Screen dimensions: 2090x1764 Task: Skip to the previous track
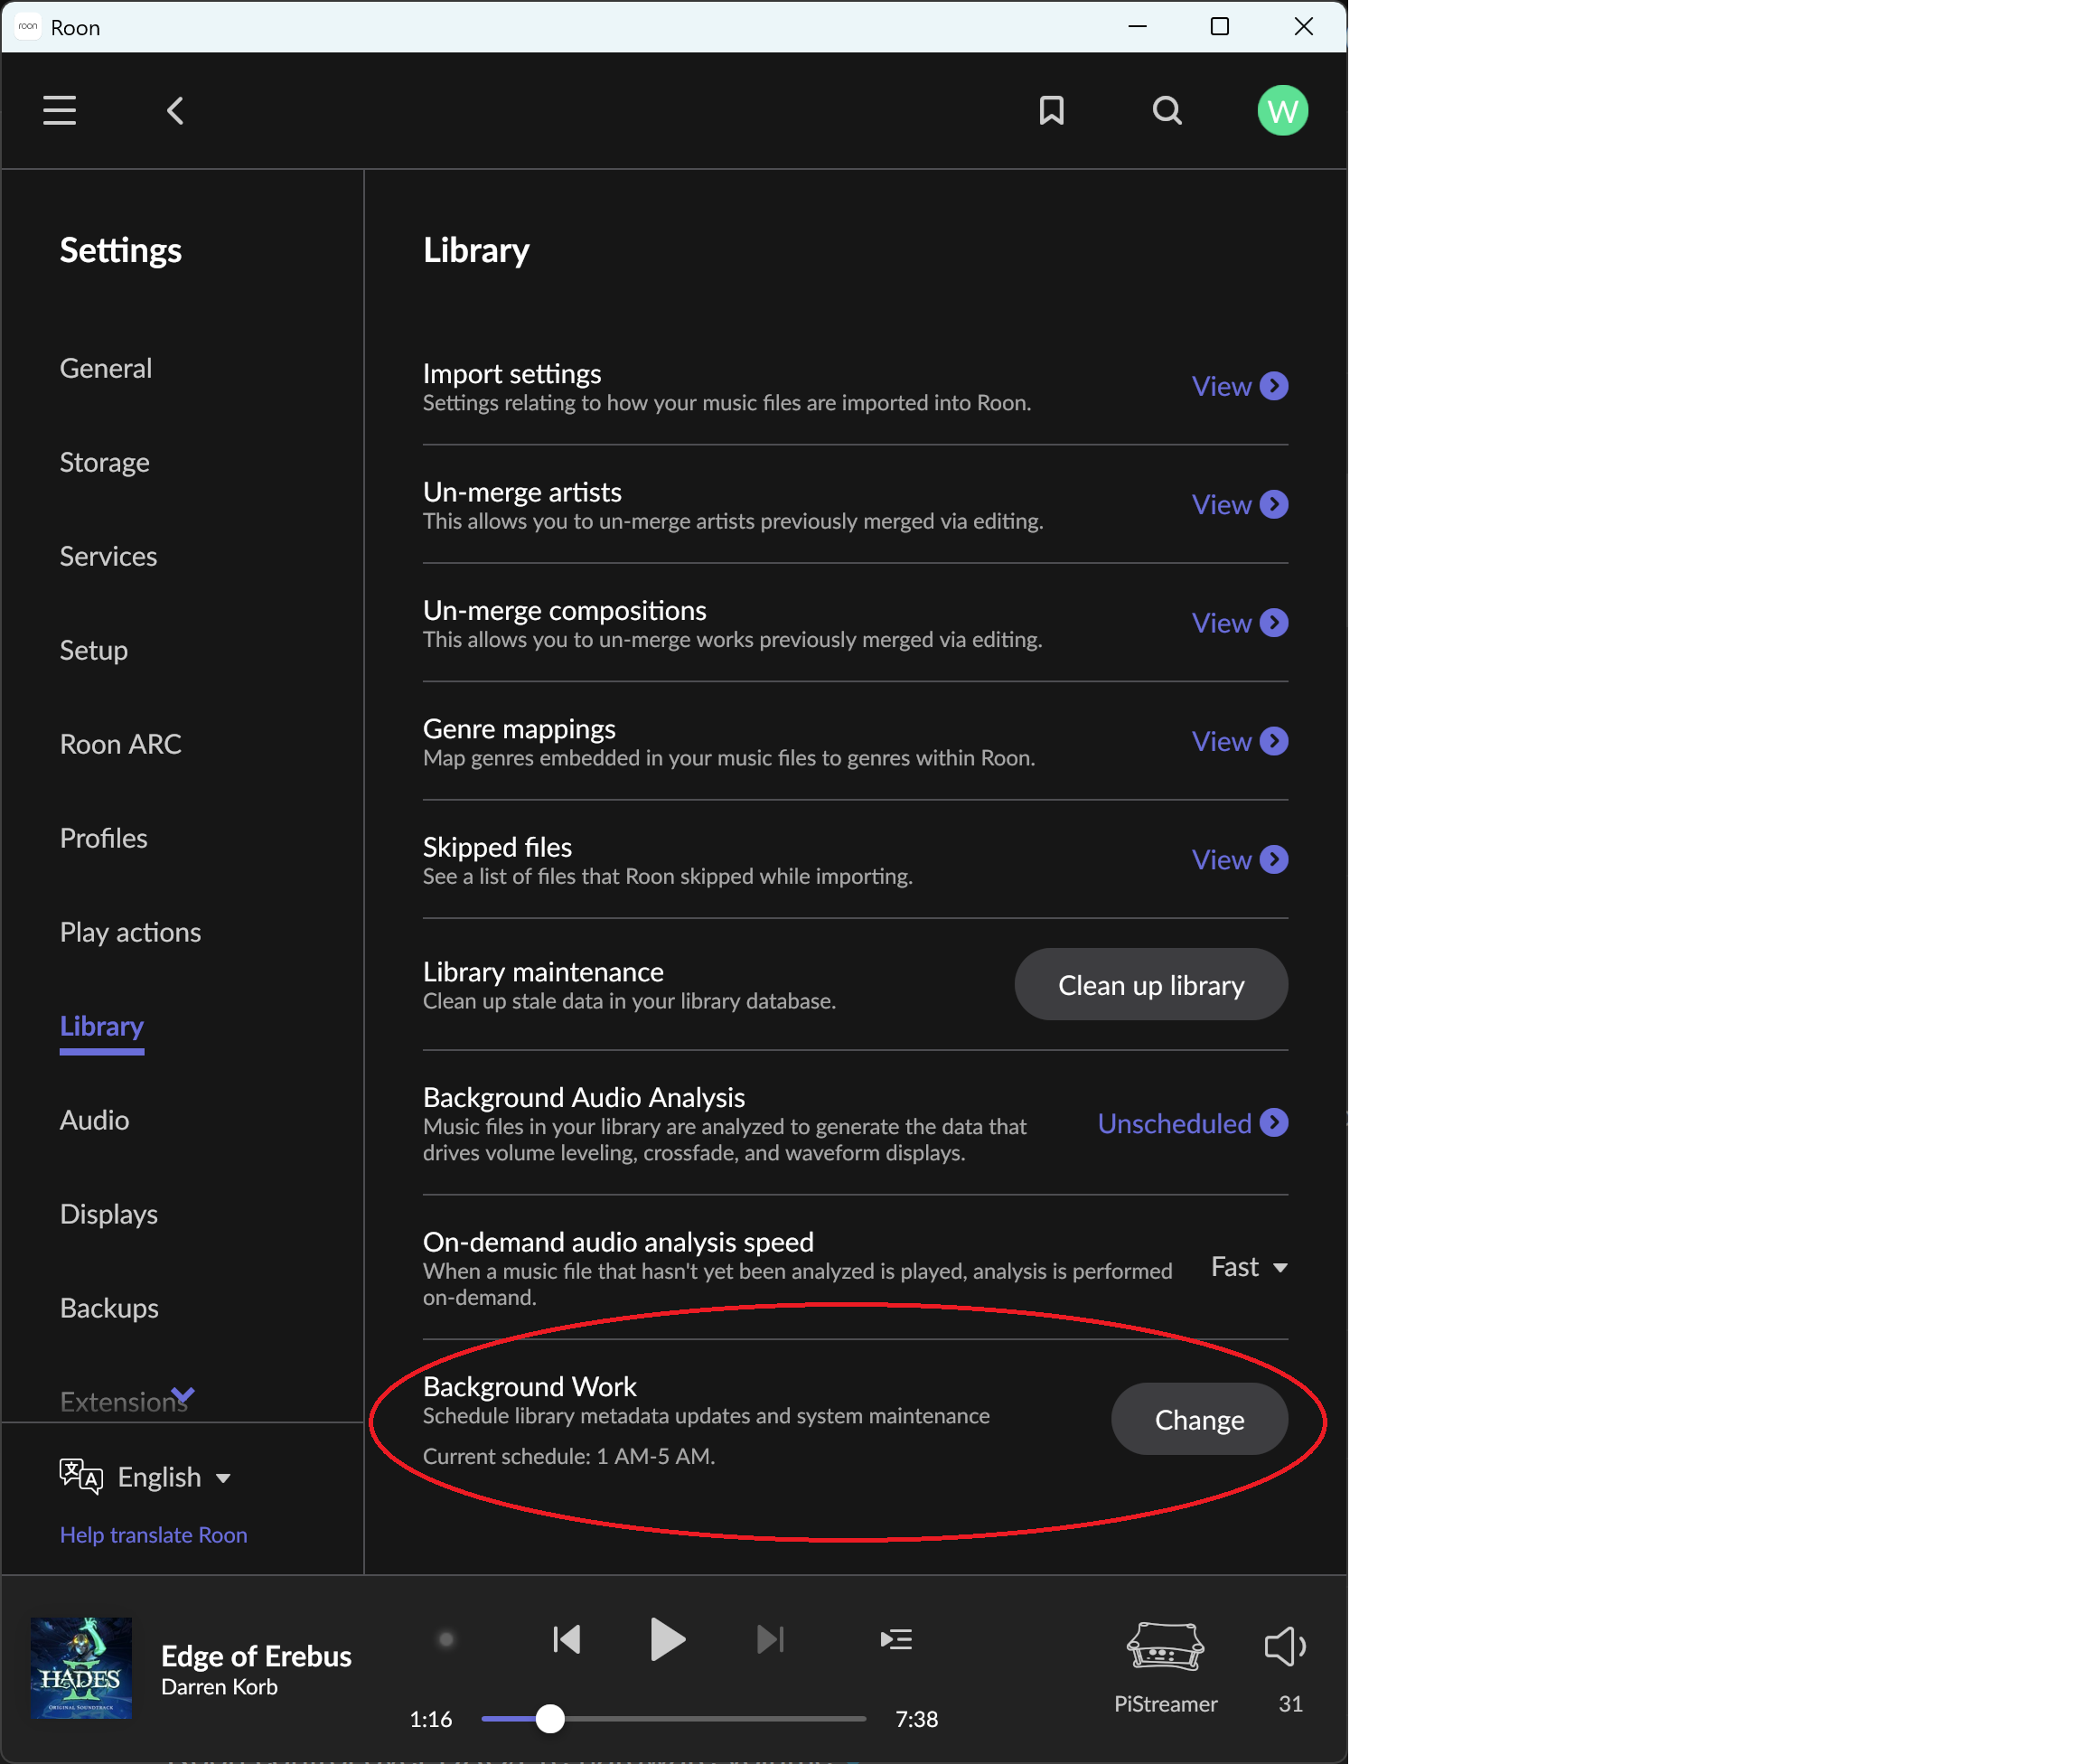(x=567, y=1639)
